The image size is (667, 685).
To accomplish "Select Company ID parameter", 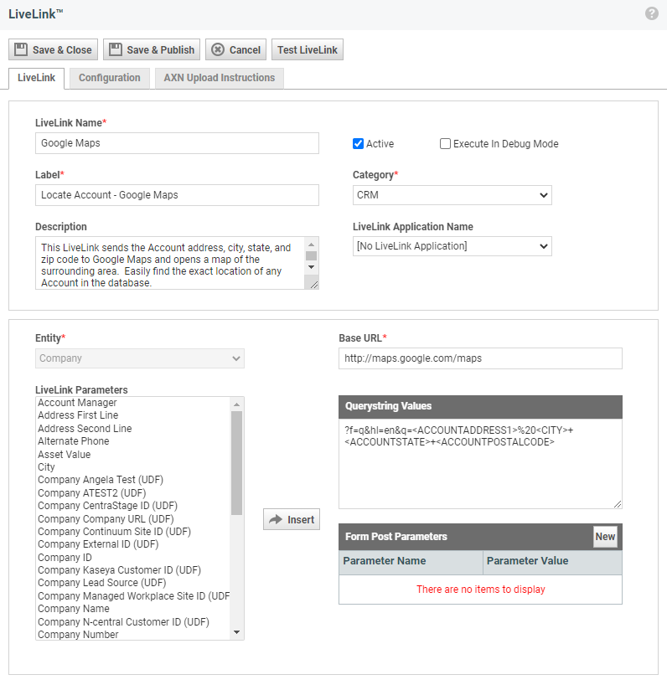I will [x=133, y=558].
